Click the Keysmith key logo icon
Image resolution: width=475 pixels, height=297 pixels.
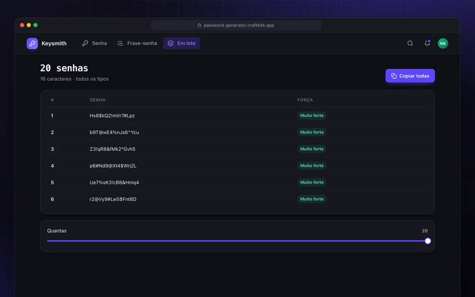click(x=32, y=43)
